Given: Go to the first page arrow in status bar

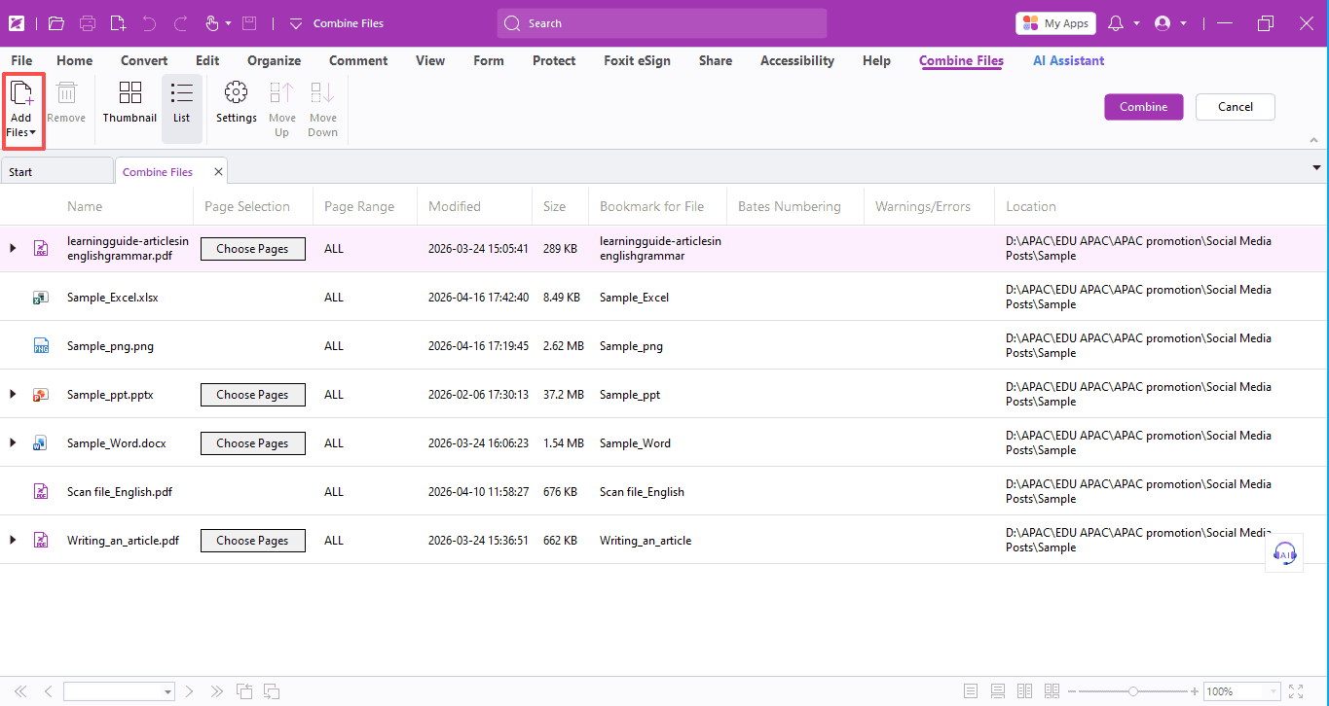Looking at the screenshot, I should point(20,691).
